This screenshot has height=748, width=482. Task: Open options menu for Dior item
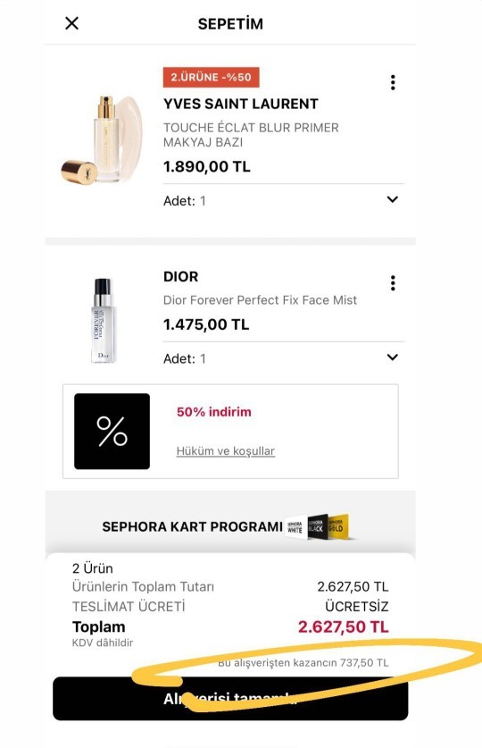(393, 283)
